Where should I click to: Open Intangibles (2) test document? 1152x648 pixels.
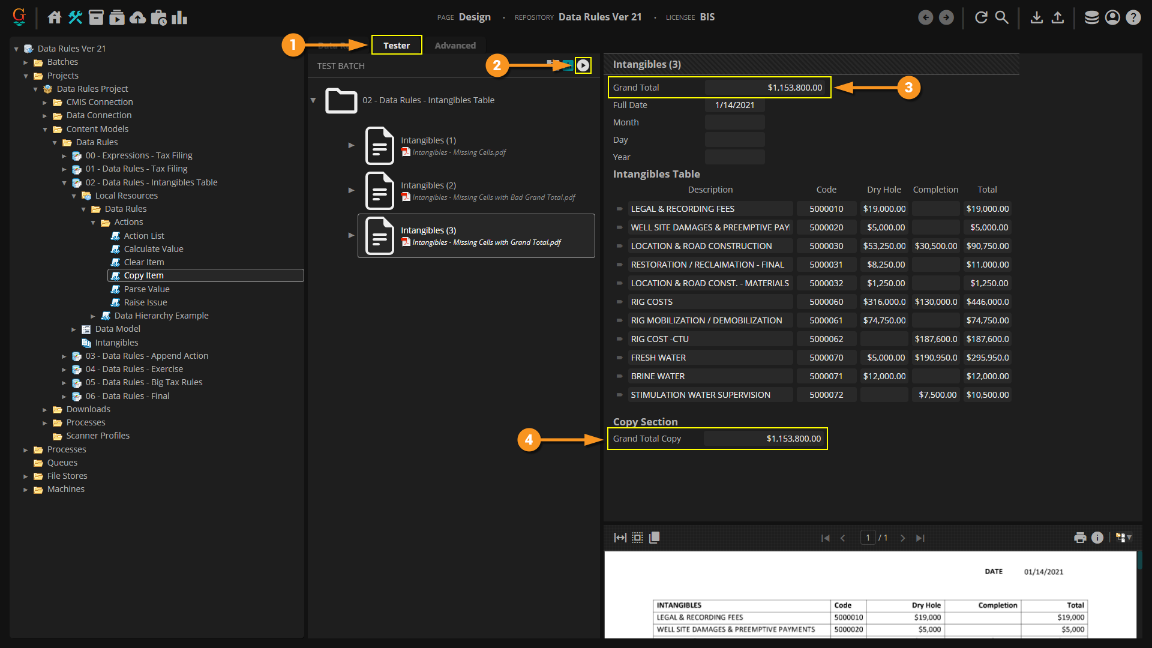click(428, 185)
